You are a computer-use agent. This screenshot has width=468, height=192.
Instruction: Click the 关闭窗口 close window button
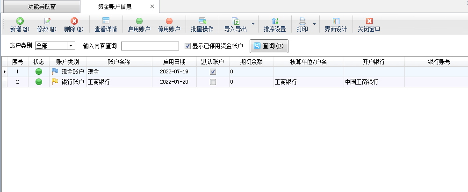point(369,21)
